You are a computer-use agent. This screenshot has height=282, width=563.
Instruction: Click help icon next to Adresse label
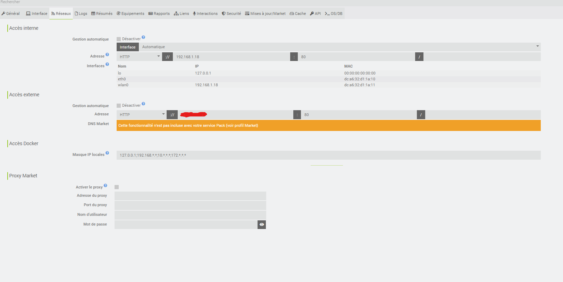coord(107,54)
